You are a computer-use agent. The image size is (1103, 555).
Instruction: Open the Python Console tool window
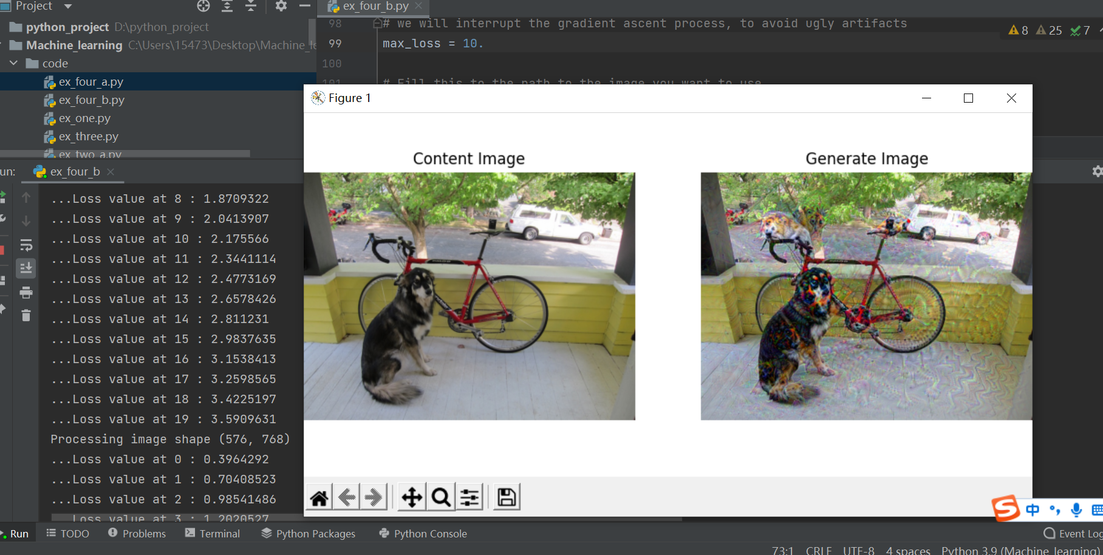click(x=423, y=533)
